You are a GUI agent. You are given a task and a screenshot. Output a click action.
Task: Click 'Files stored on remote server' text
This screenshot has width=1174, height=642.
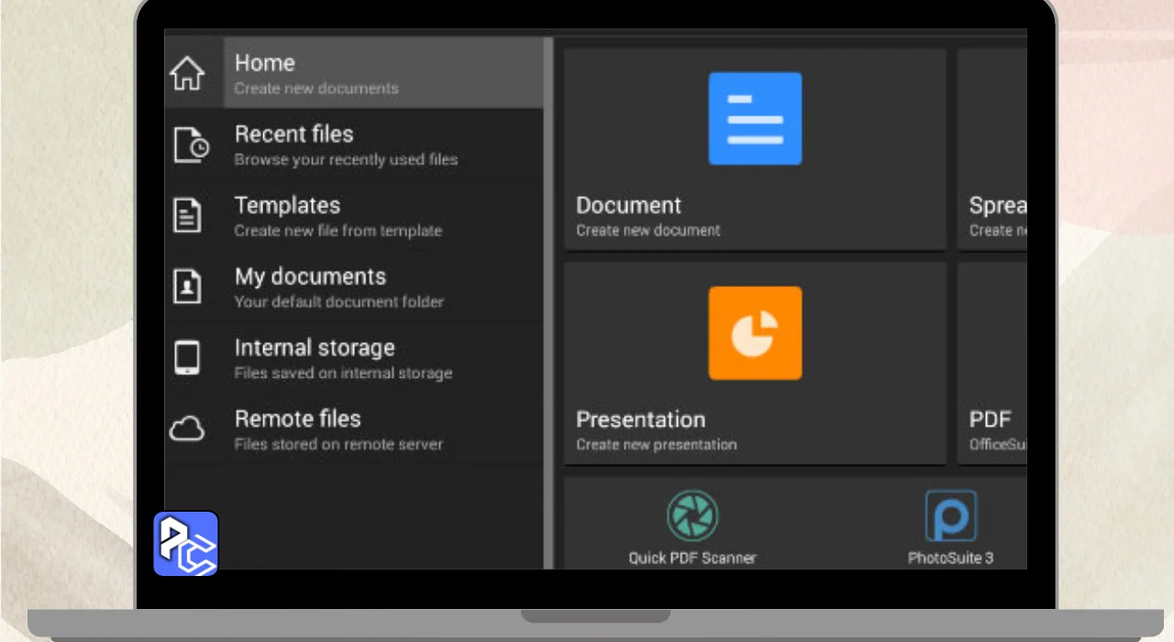(338, 444)
